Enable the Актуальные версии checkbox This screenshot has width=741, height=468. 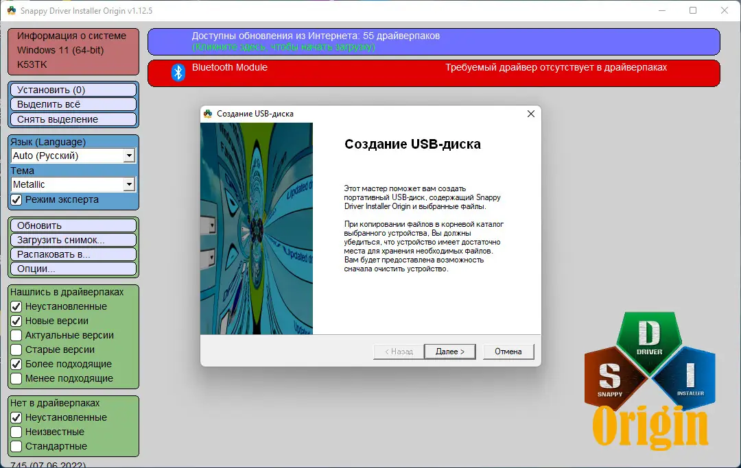[x=16, y=335]
